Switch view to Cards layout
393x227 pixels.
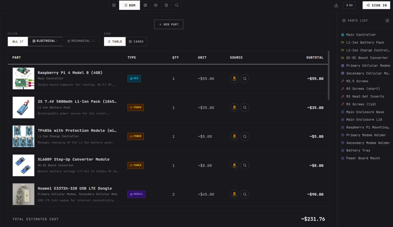point(136,41)
